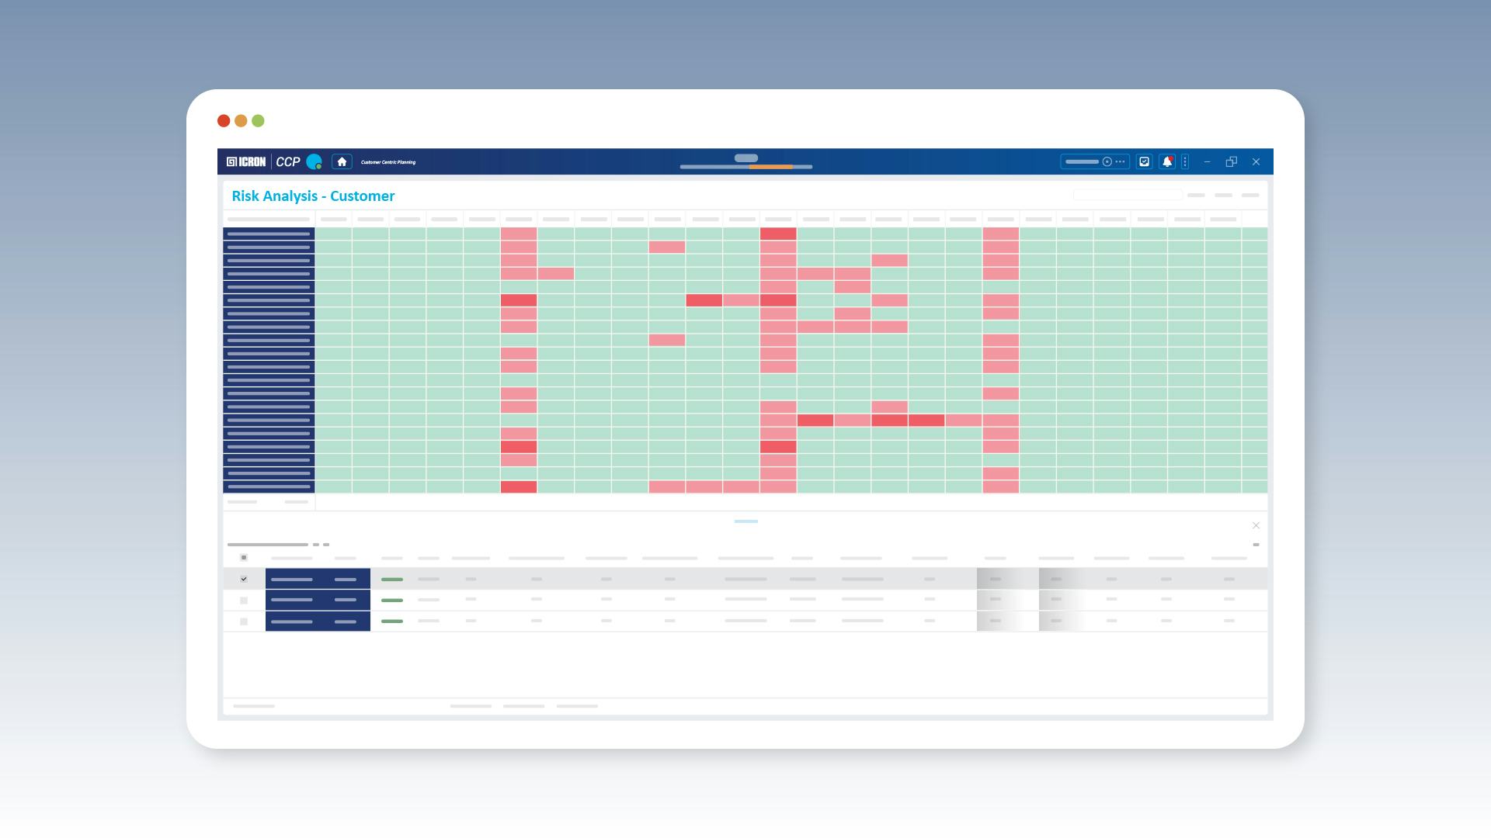Check the second detail row checkbox
Image resolution: width=1491 pixels, height=838 pixels.
(x=244, y=600)
